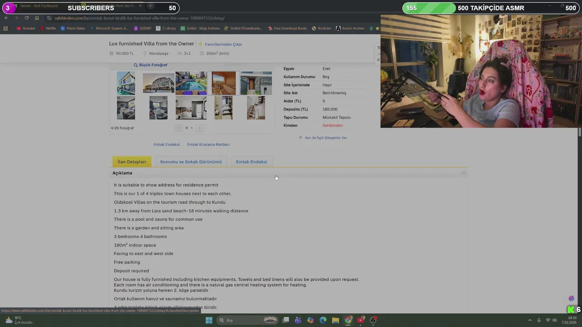
Task: Open the Emlak Endeksi link below gallery
Action: tap(166, 144)
